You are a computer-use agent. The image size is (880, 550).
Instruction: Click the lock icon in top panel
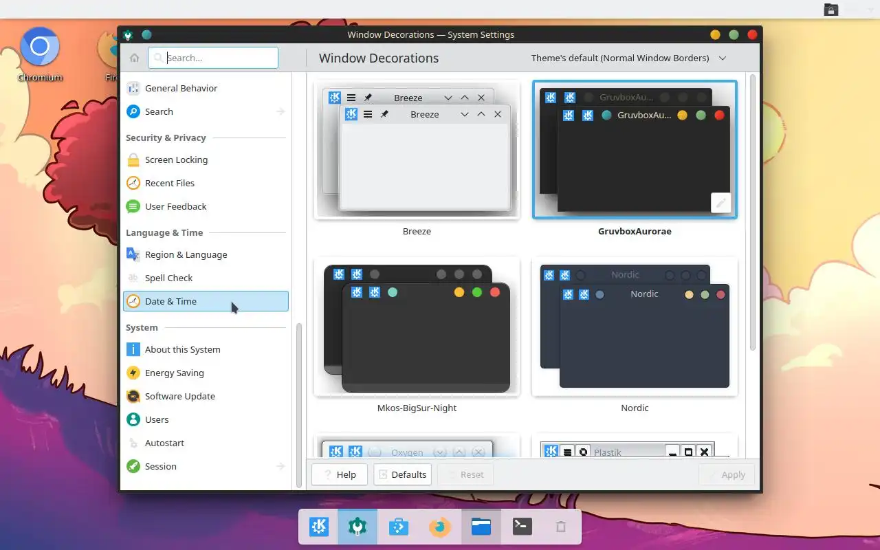[830, 10]
